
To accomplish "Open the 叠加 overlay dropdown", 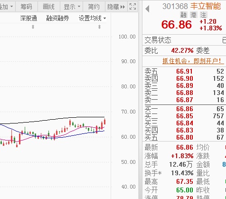I will pos(7,7).
